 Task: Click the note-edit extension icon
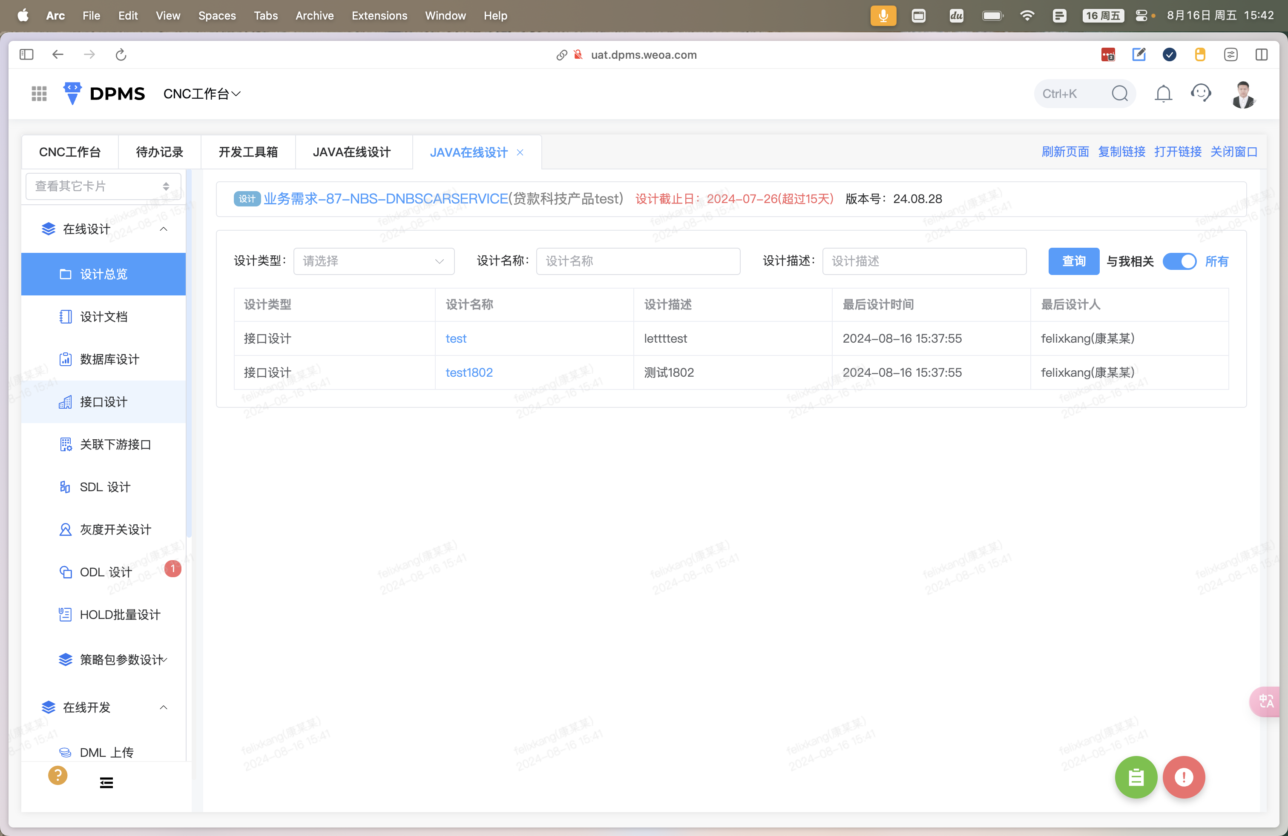(x=1138, y=54)
